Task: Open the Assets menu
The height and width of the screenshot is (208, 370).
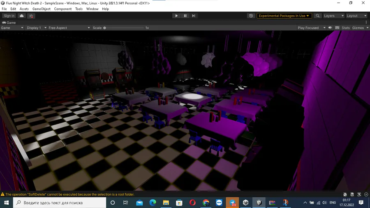Action: (24, 9)
